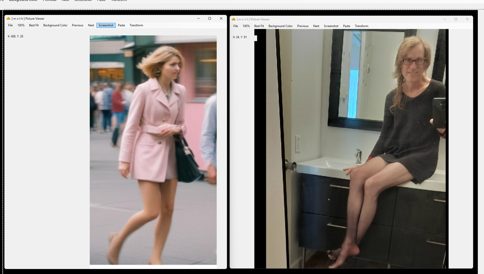
Task: Go to Previous image in left viewer
Action: (x=77, y=25)
